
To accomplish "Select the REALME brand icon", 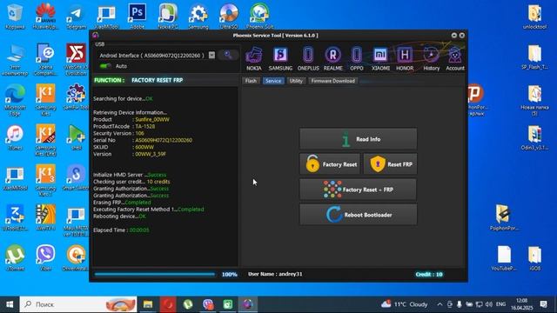I will pyautogui.click(x=332, y=58).
